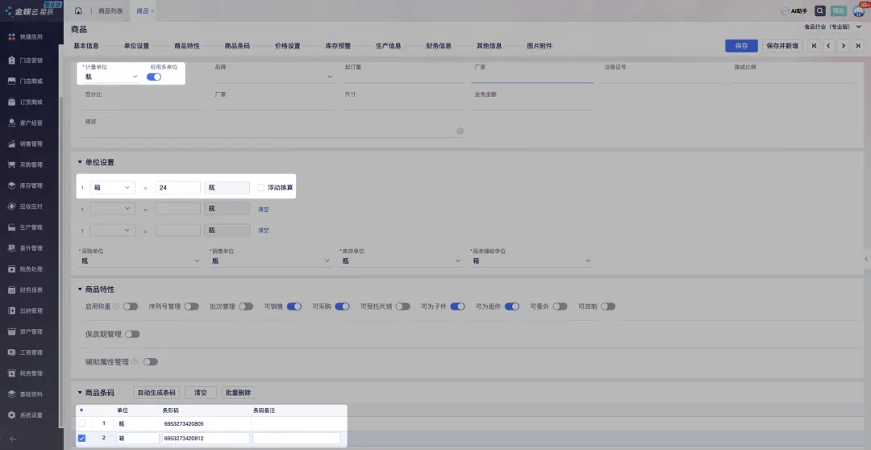
Task: Go to the first record arrow button
Action: tap(814, 46)
